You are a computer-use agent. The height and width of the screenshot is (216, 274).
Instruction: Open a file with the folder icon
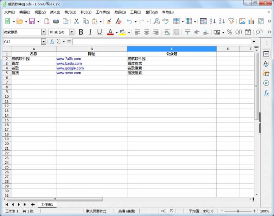pos(20,21)
